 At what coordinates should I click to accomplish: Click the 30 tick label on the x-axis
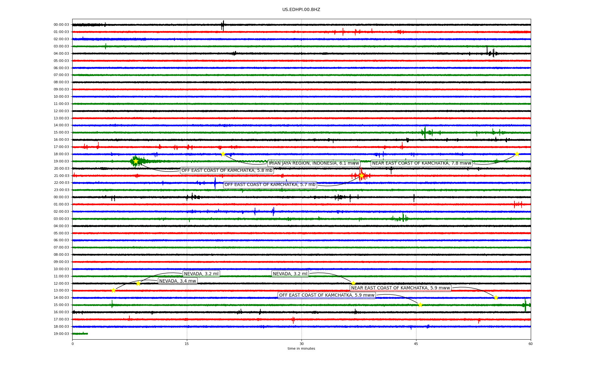coord(301,344)
